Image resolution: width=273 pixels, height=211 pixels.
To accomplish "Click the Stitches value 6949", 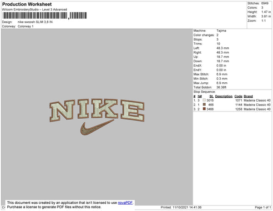I will pyautogui.click(x=265, y=3).
